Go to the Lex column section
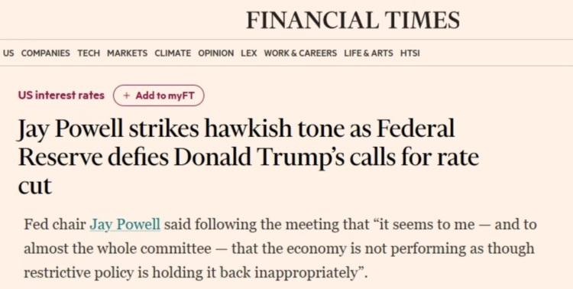Viewport: 573px width, 289px height. 249,53
